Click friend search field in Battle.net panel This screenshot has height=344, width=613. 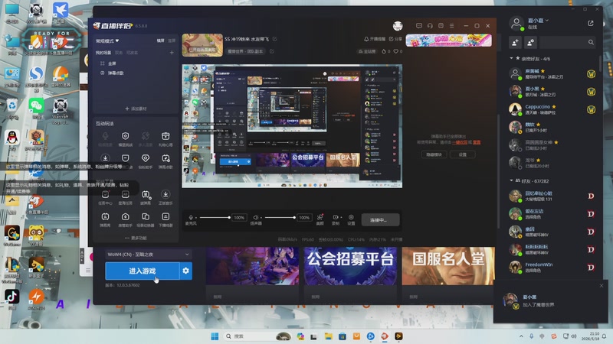coord(567,42)
